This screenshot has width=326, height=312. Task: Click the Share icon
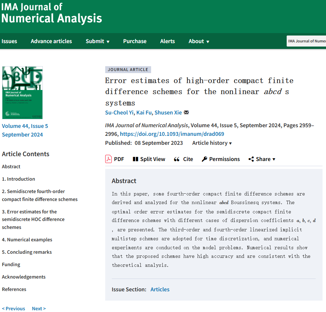251,159
